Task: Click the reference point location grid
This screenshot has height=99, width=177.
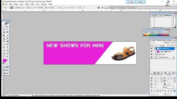Action: tap(12, 7)
